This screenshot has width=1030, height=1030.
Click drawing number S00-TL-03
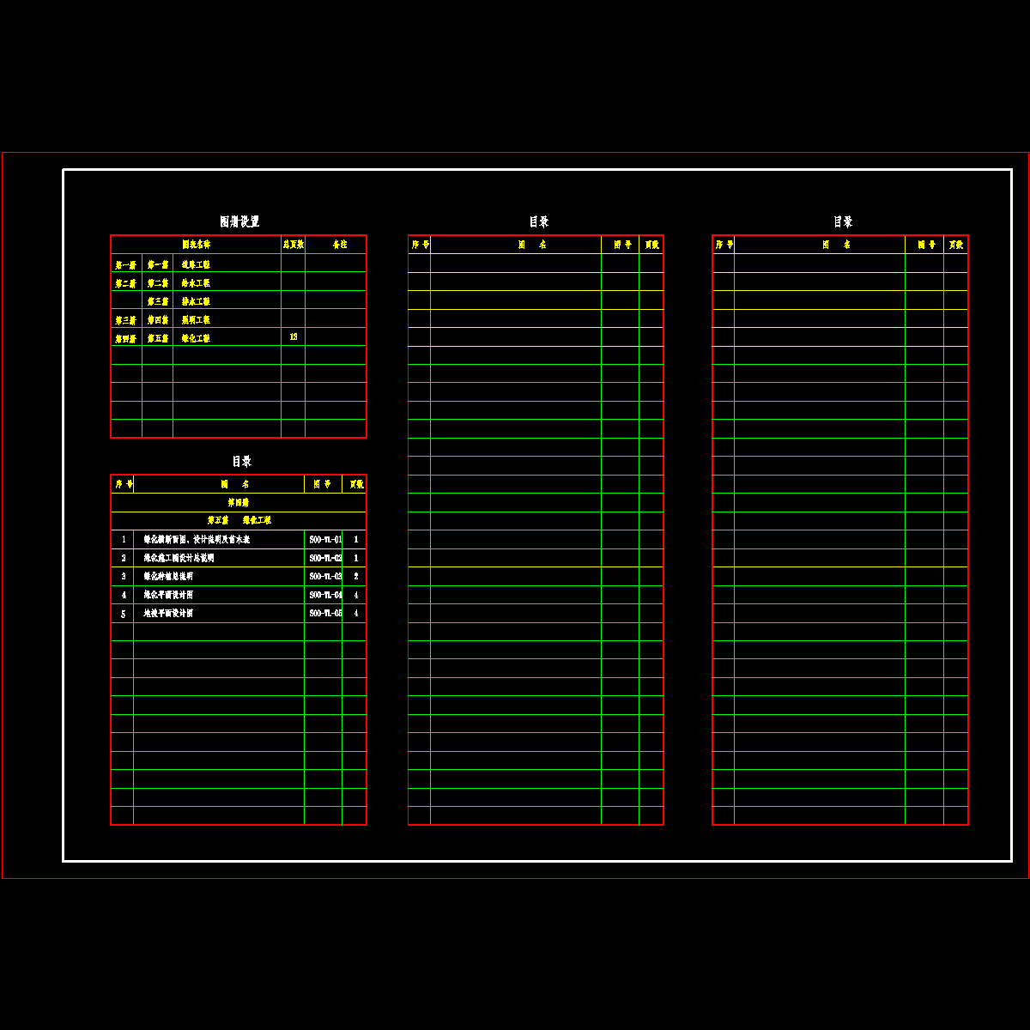[x=325, y=577]
